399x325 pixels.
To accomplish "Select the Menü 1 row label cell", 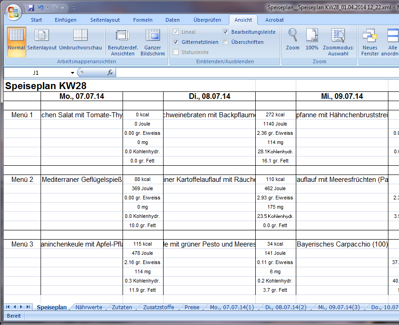I will tap(22, 114).
